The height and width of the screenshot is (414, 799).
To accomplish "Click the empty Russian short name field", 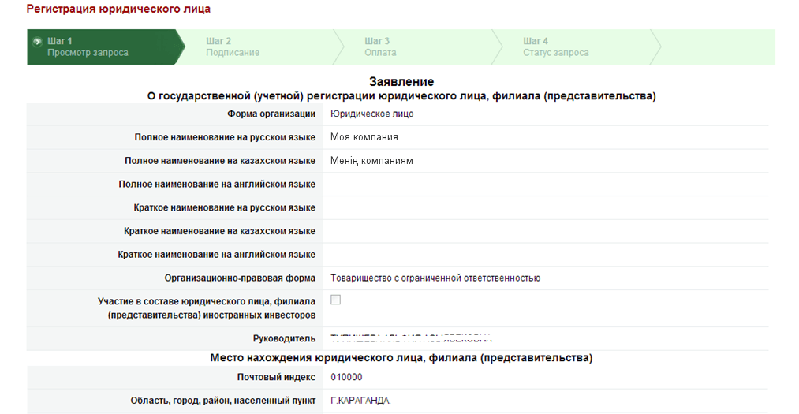I will pyautogui.click(x=545, y=207).
